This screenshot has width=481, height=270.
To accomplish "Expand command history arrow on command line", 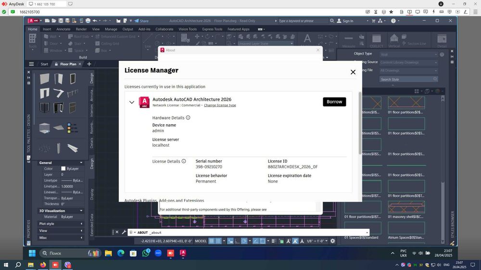I will pos(367,233).
